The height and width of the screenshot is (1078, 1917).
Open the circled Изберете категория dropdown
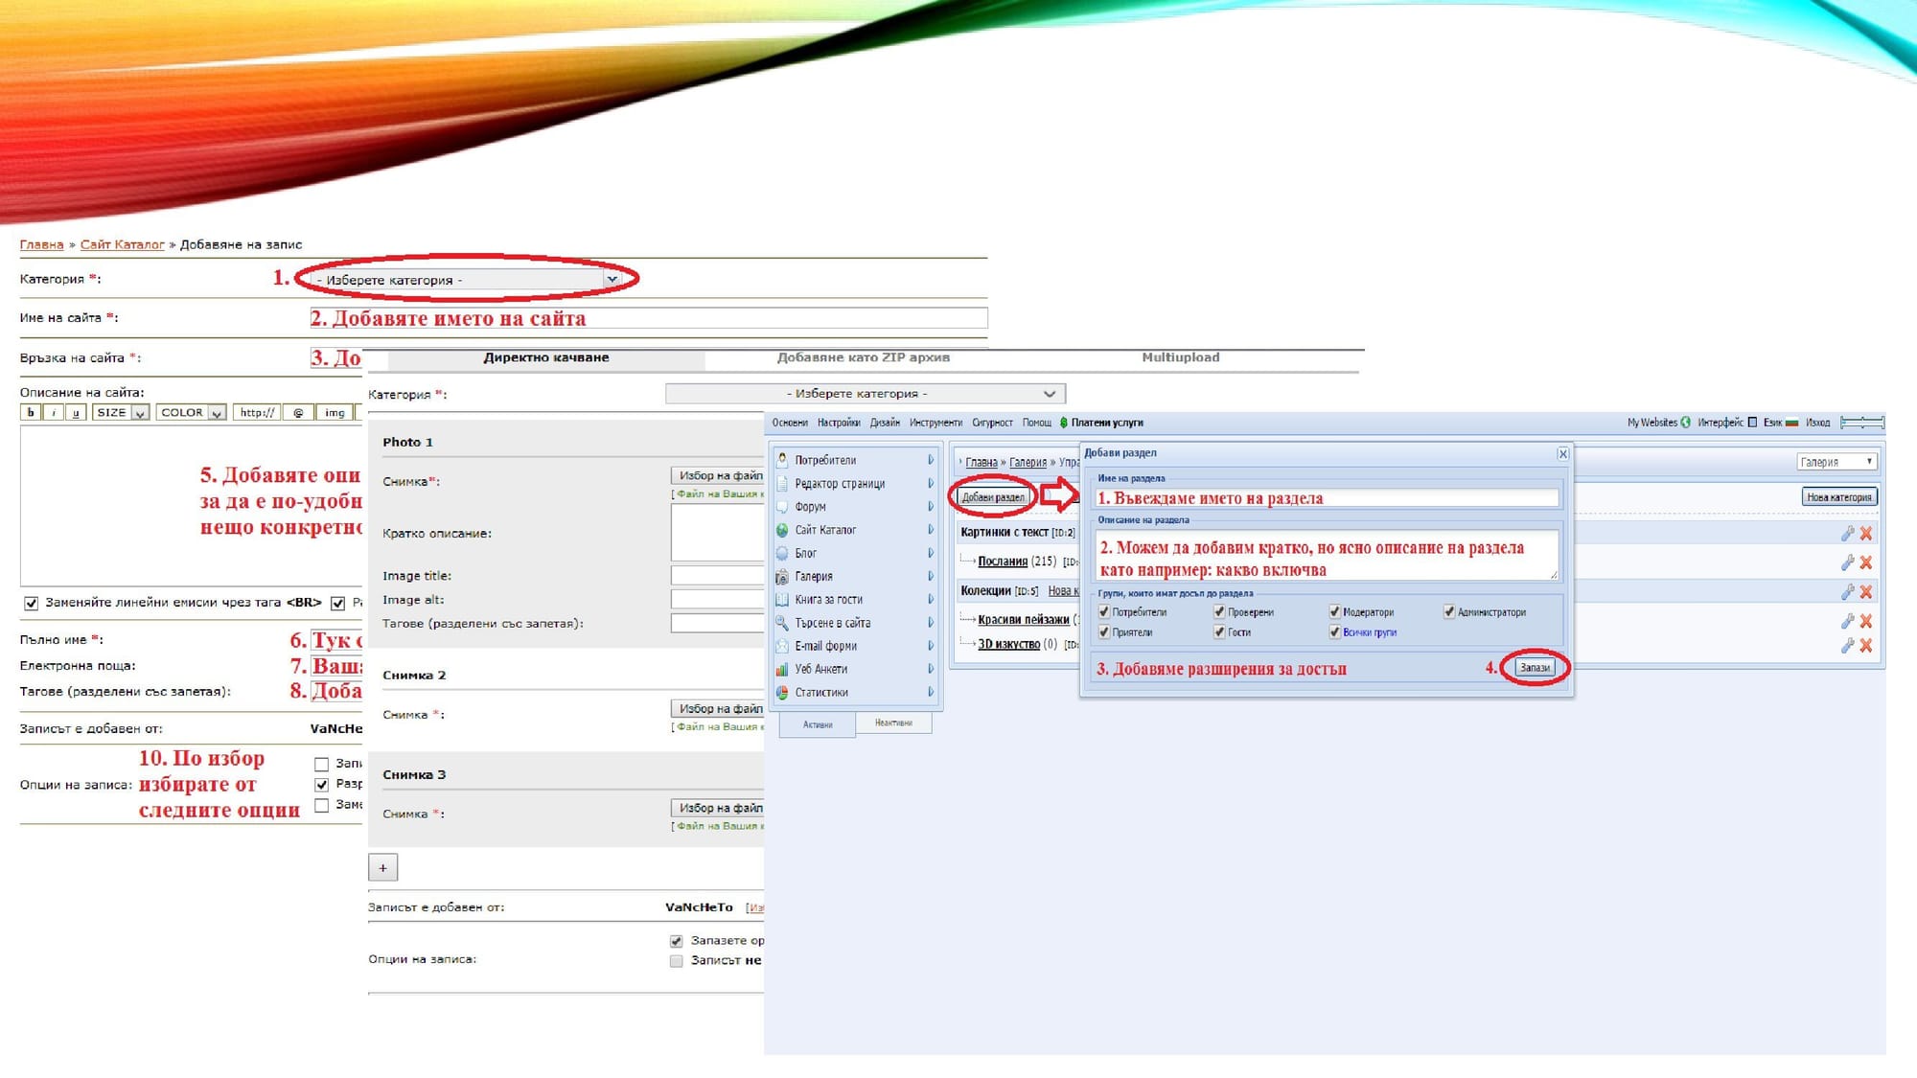pyautogui.click(x=467, y=280)
